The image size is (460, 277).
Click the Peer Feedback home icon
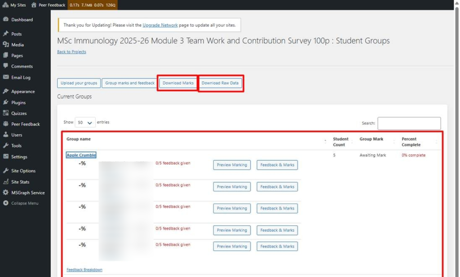(x=34, y=5)
